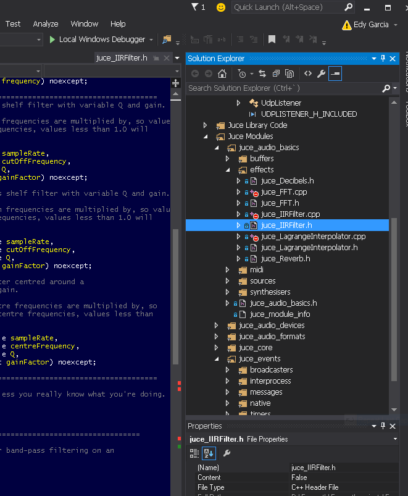Collapse the juce_audio_basics folder

pos(217,148)
